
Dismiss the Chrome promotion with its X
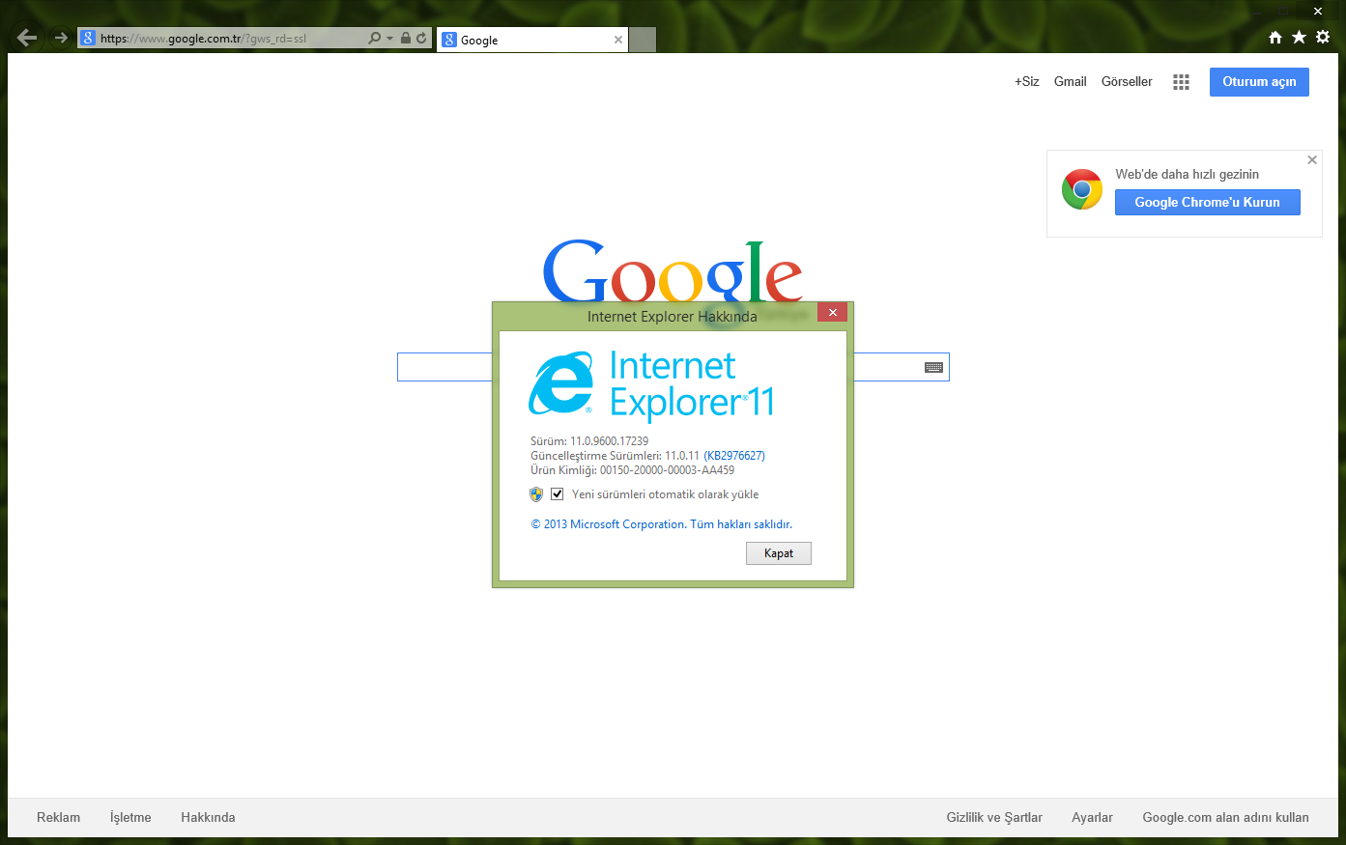click(x=1312, y=160)
